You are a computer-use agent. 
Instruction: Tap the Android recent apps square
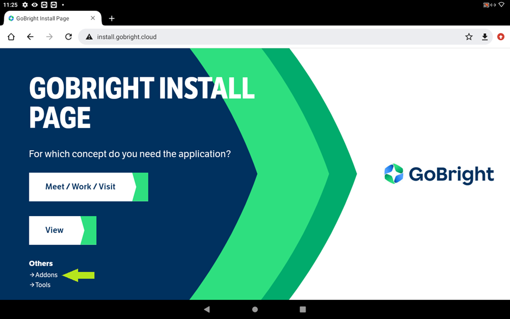tap(303, 309)
